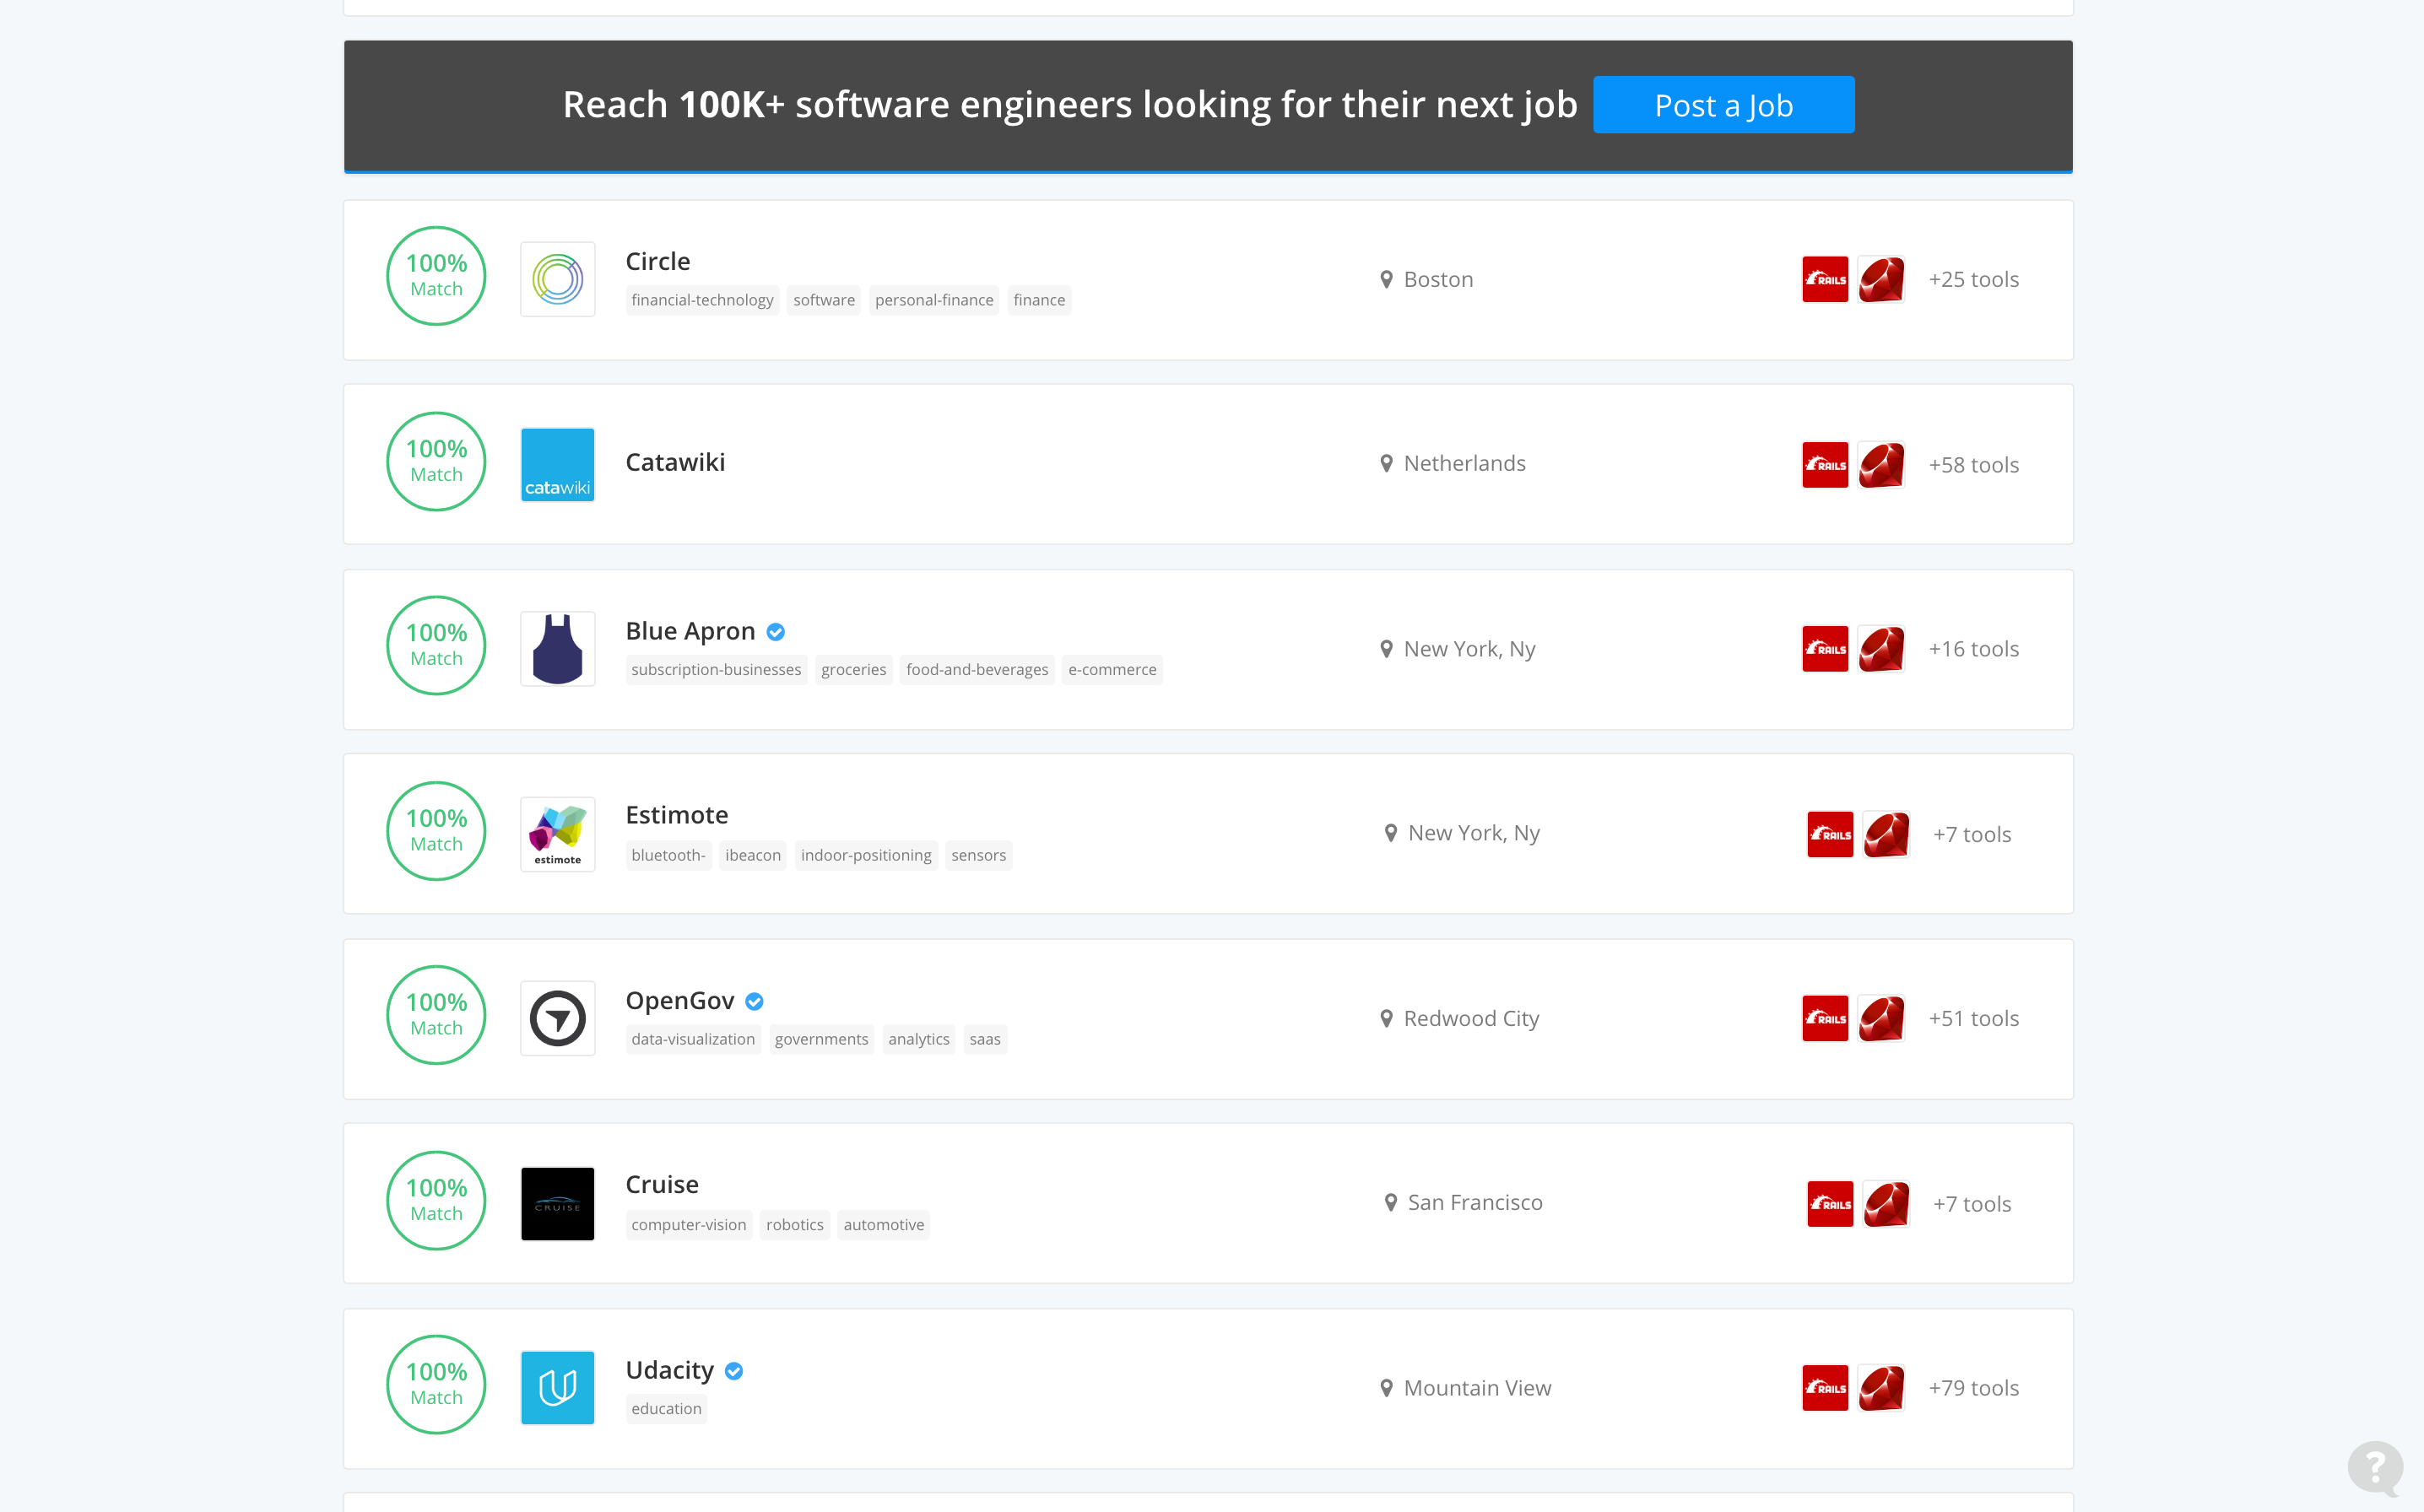Click the Udacity verified badge
This screenshot has width=2424, height=1512.
(734, 1371)
